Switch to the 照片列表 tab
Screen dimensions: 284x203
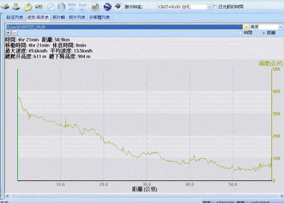pyautogui.click(x=77, y=18)
